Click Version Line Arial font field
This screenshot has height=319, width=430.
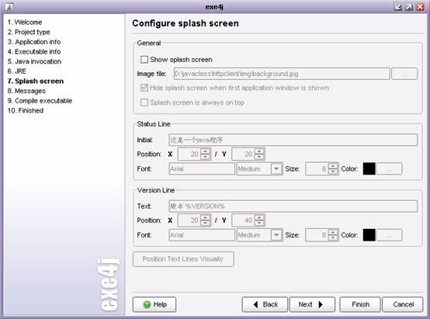click(202, 235)
